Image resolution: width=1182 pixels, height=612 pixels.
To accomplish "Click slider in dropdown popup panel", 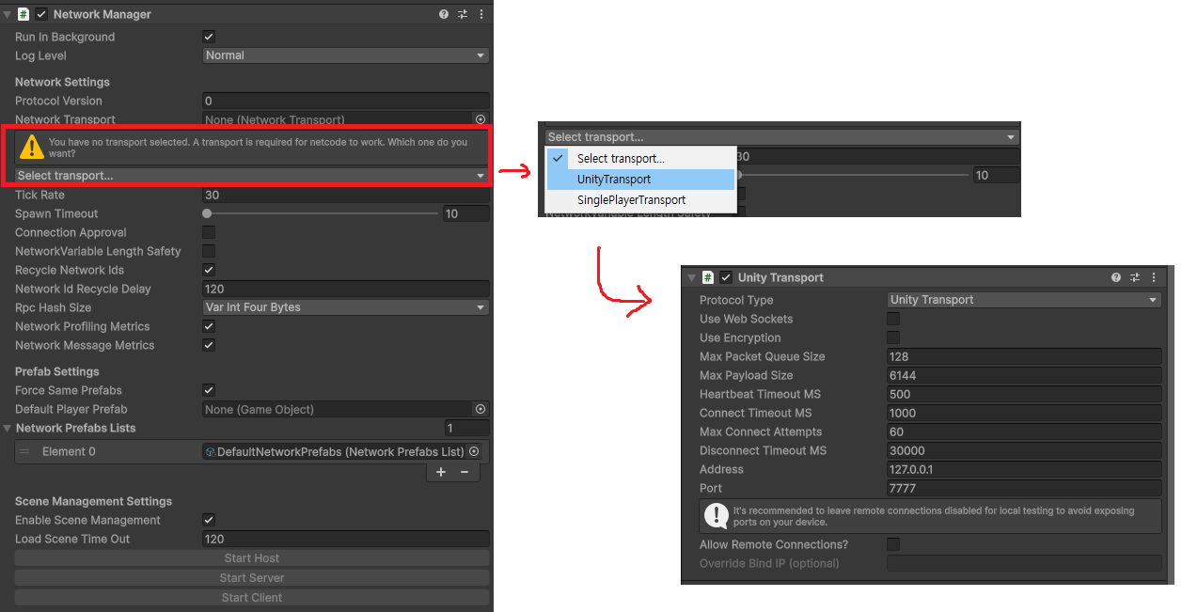I will [852, 175].
